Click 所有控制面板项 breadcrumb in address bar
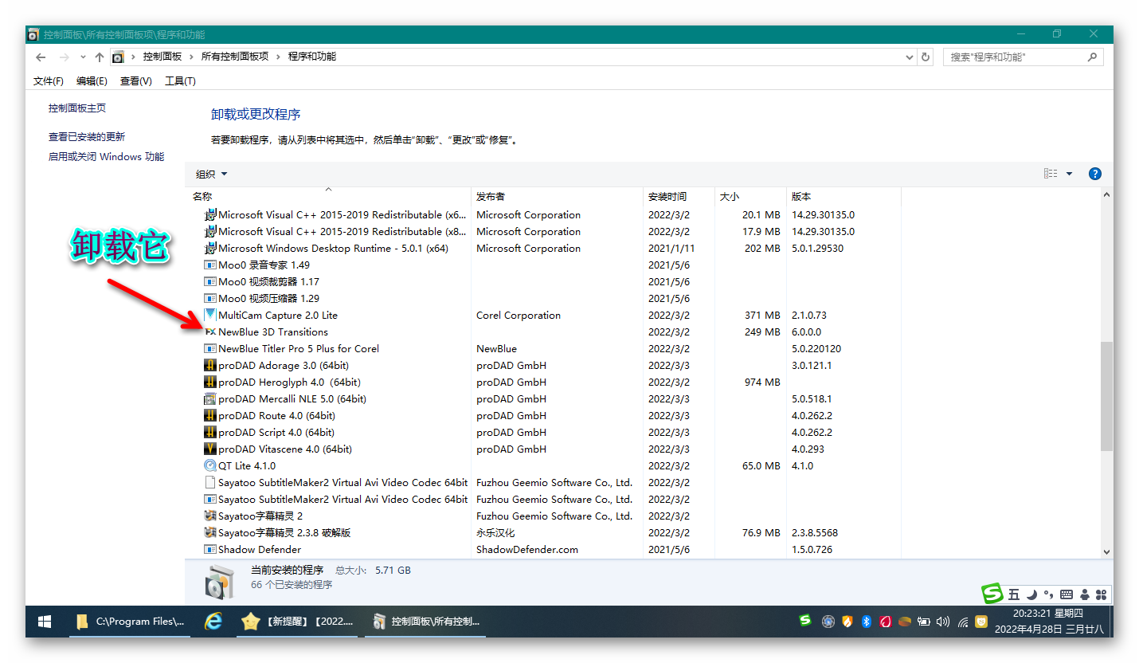The height and width of the screenshot is (663, 1139). pyautogui.click(x=235, y=57)
